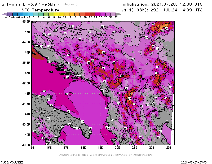The height and width of the screenshot is (164, 212).
Task: Click the legend swatch between -10 and -8
Action: click(10, 14)
